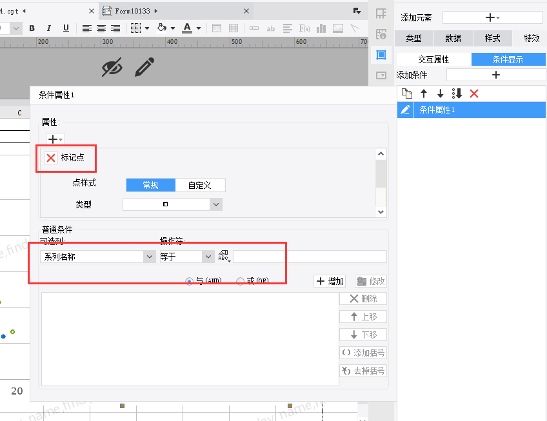This screenshot has width=547, height=421.
Task: Select 与(AND) radio option
Action: (189, 281)
